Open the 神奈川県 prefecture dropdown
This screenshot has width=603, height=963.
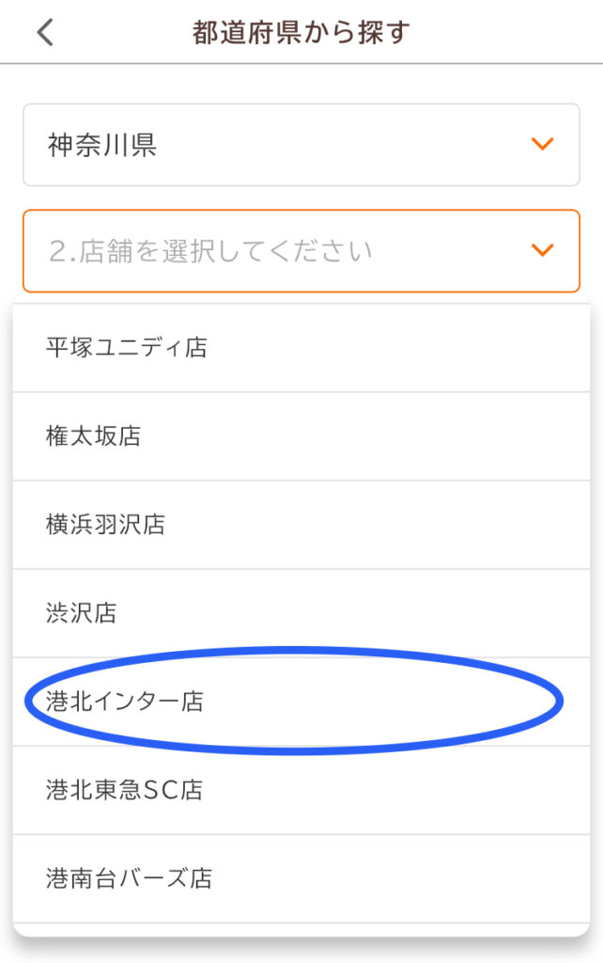pyautogui.click(x=301, y=145)
